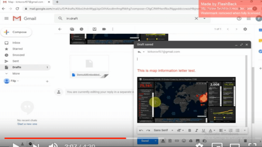Click the Move to inbox icon
The image size is (262, 147).
(95, 29)
